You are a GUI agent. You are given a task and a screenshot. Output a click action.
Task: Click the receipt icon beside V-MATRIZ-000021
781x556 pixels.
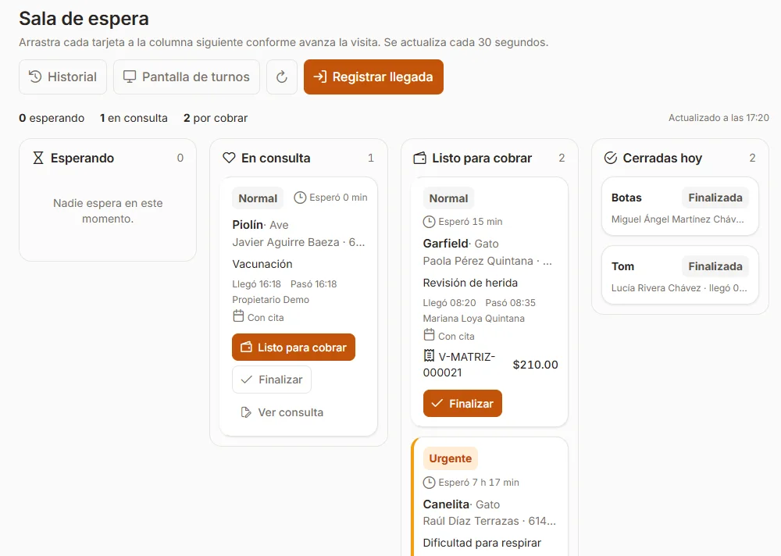[x=429, y=356]
